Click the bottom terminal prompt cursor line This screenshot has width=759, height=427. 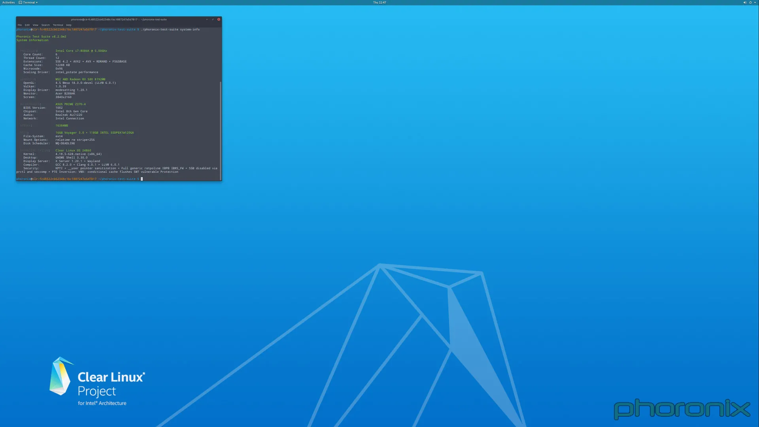click(x=79, y=179)
